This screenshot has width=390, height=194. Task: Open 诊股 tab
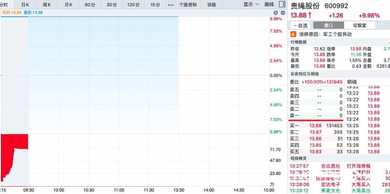tap(212, 5)
